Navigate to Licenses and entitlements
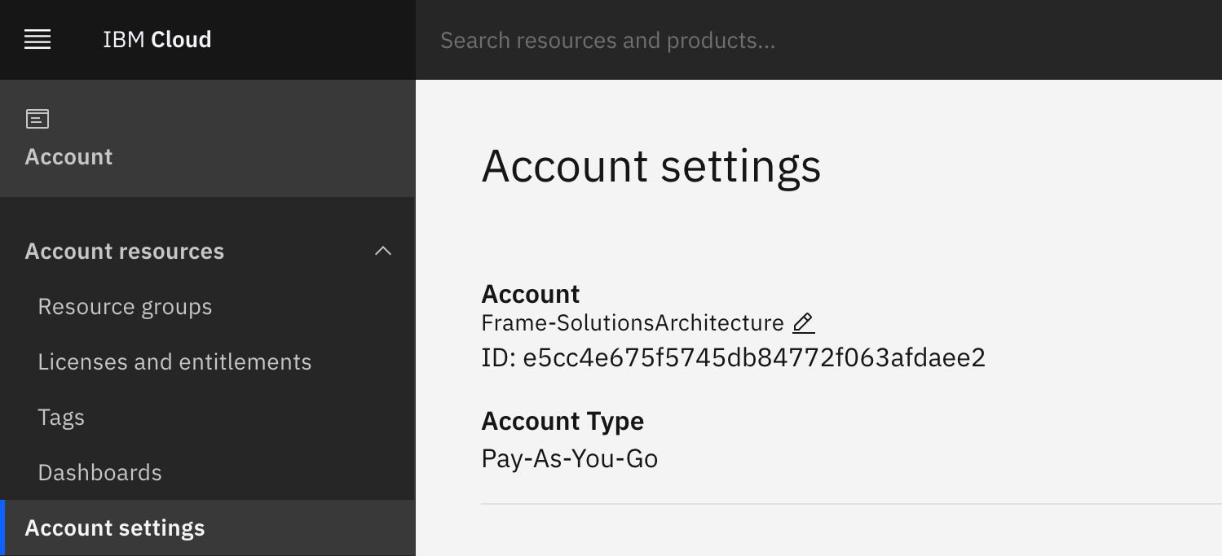This screenshot has height=556, width=1222. [x=174, y=361]
